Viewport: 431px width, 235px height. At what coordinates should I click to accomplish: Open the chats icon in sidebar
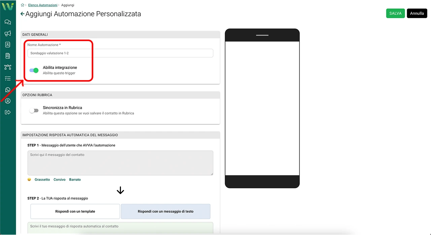click(8, 22)
